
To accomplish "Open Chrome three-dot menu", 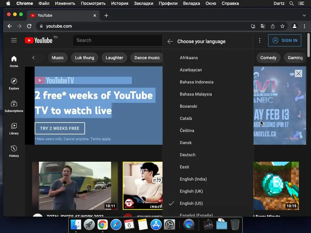I will coord(304,26).
